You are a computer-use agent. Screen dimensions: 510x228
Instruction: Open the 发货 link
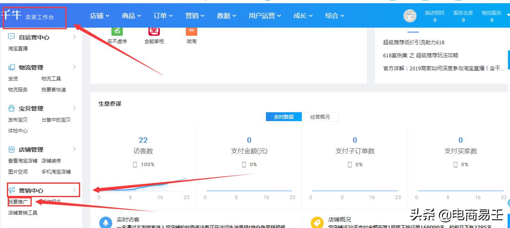point(13,78)
